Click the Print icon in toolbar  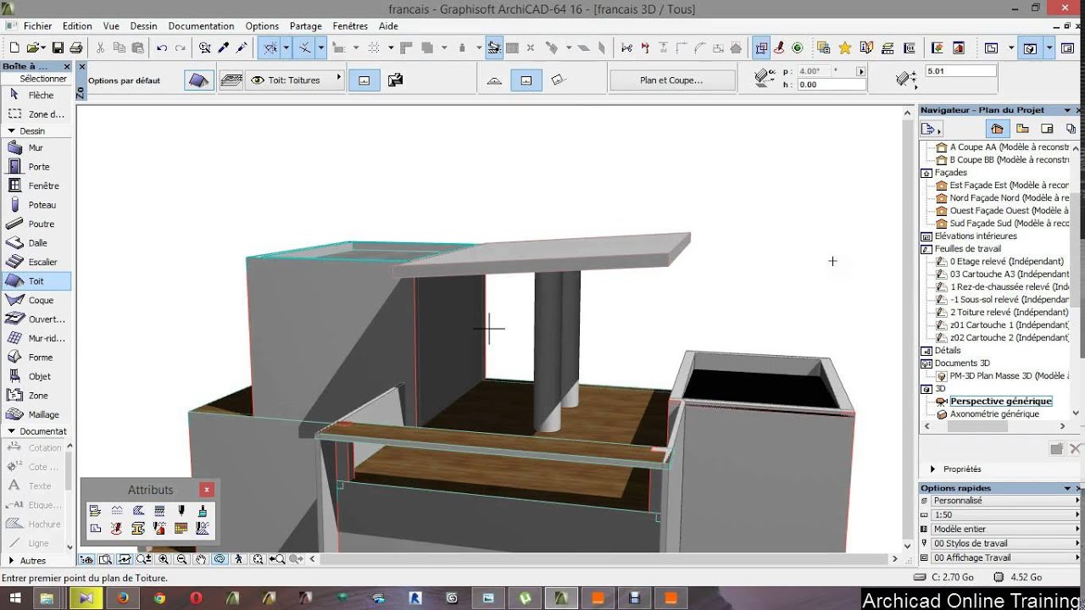click(75, 48)
